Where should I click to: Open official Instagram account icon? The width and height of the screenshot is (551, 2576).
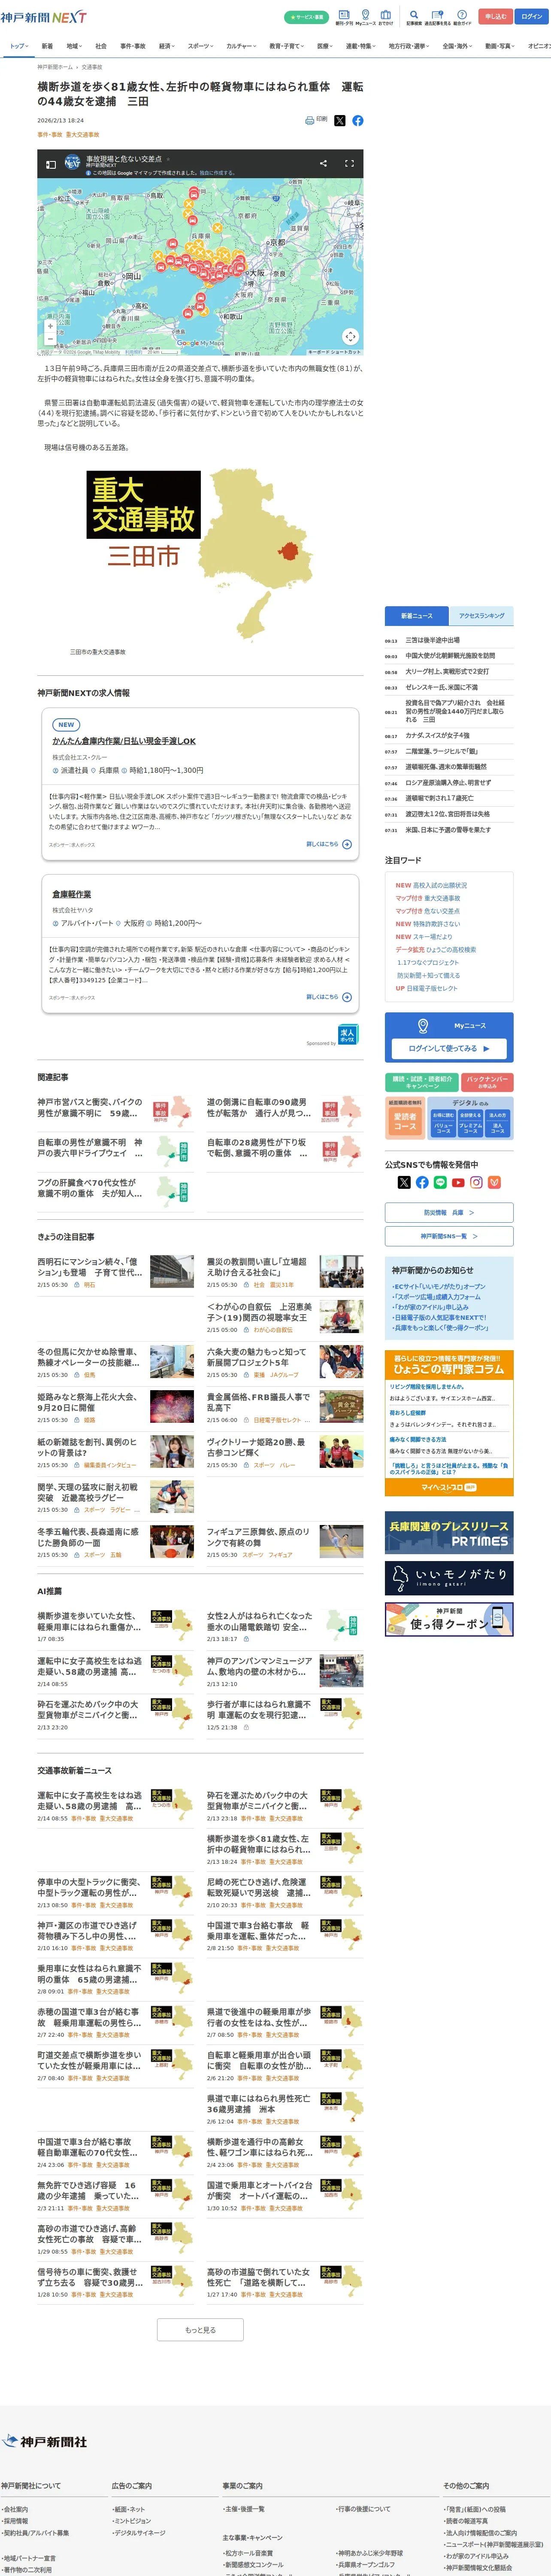(476, 1183)
